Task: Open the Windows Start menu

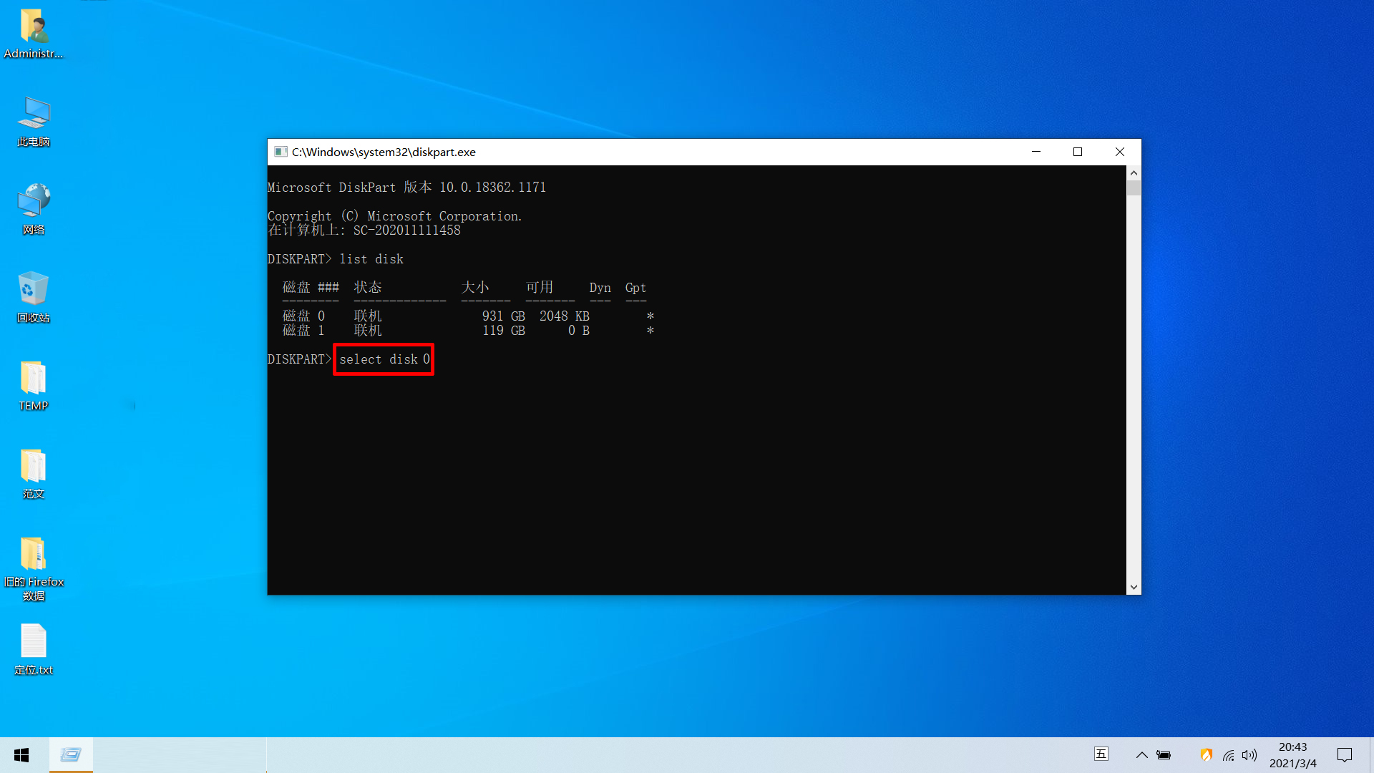Action: [21, 755]
